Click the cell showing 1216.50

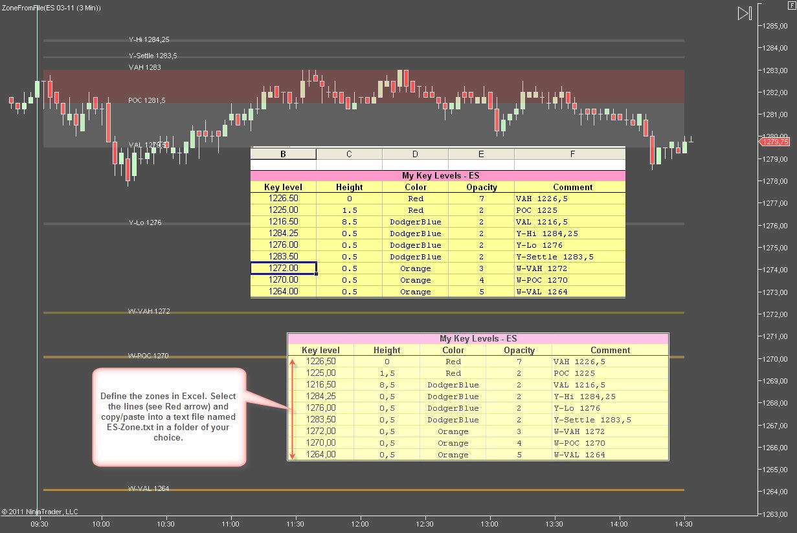(x=284, y=222)
